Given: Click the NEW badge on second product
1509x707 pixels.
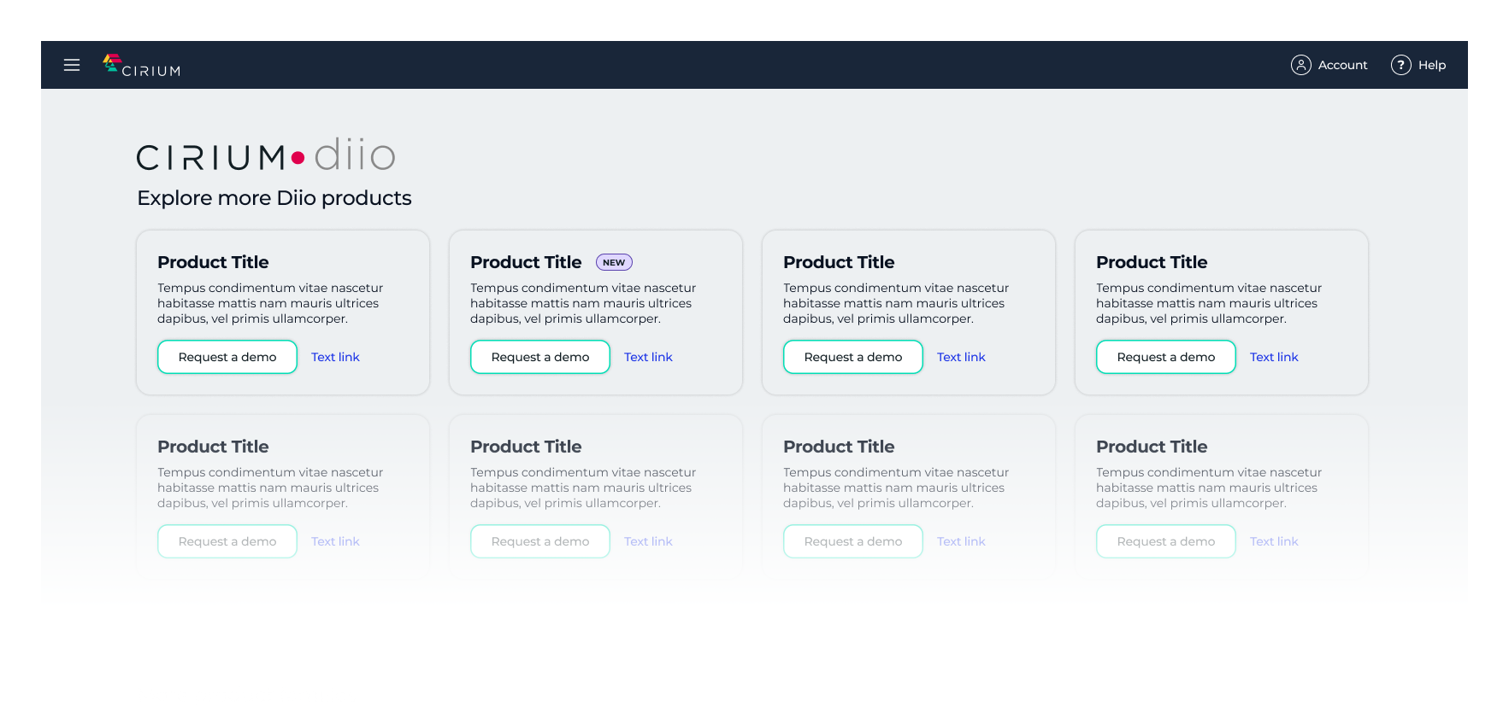Looking at the screenshot, I should [614, 263].
